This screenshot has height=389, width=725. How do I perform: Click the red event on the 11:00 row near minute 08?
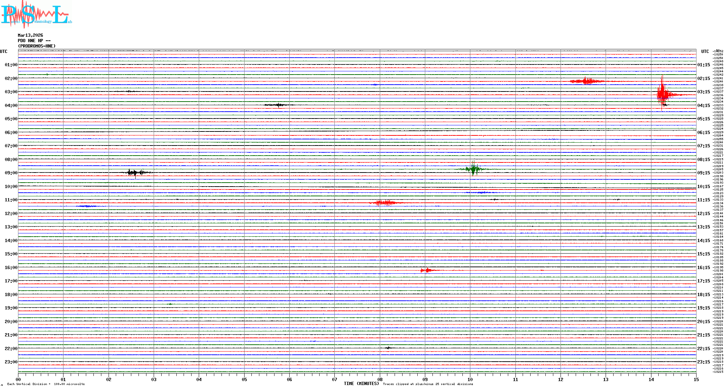[386, 203]
